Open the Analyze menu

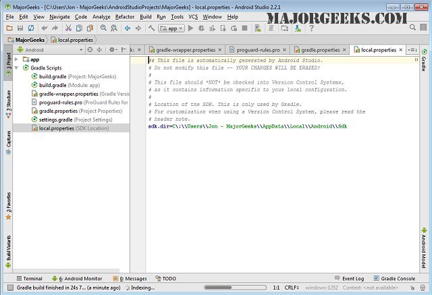(x=101, y=17)
